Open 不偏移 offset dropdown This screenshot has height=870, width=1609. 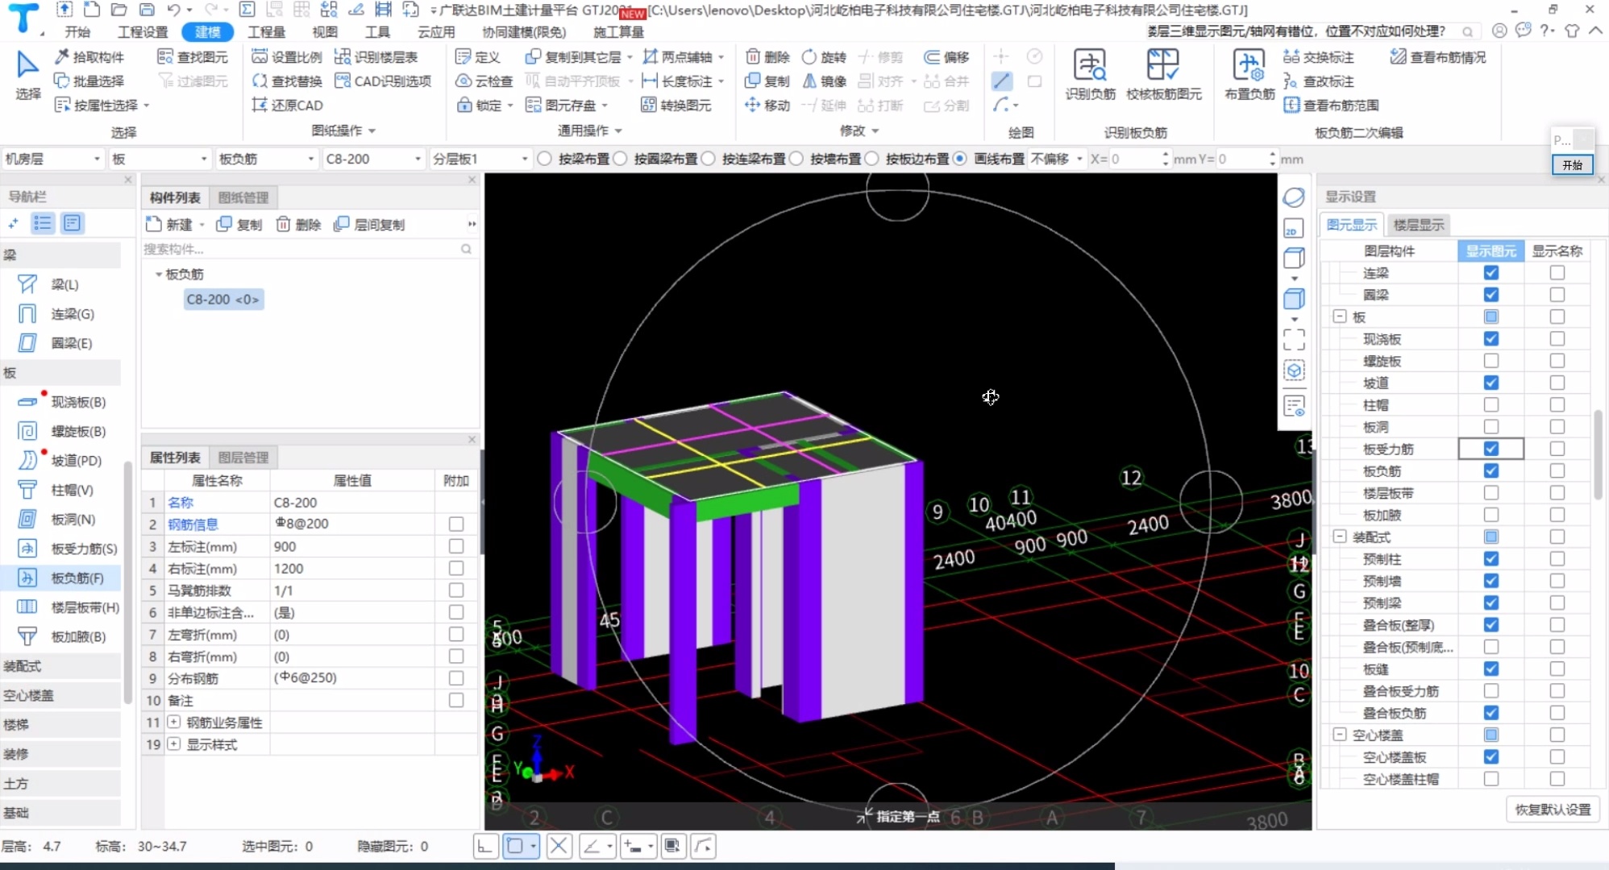coord(1057,159)
